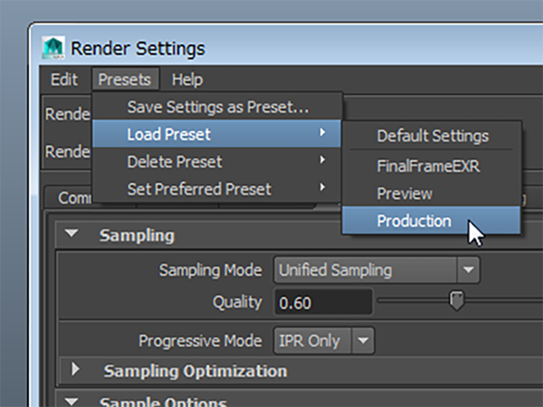
Task: Open the Progressive Mode dropdown
Action: pos(324,341)
